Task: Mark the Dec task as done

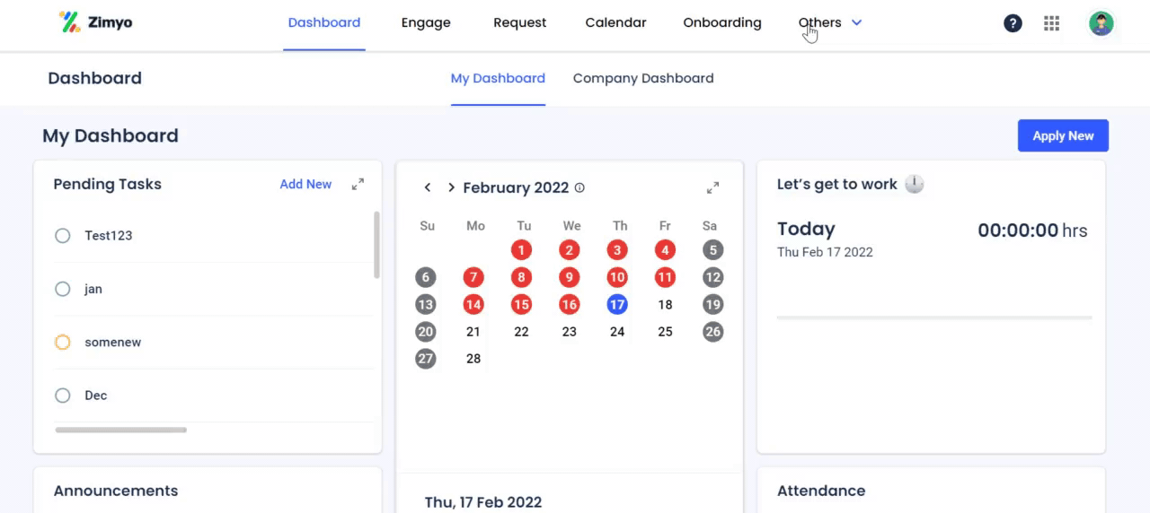Action: click(x=62, y=396)
